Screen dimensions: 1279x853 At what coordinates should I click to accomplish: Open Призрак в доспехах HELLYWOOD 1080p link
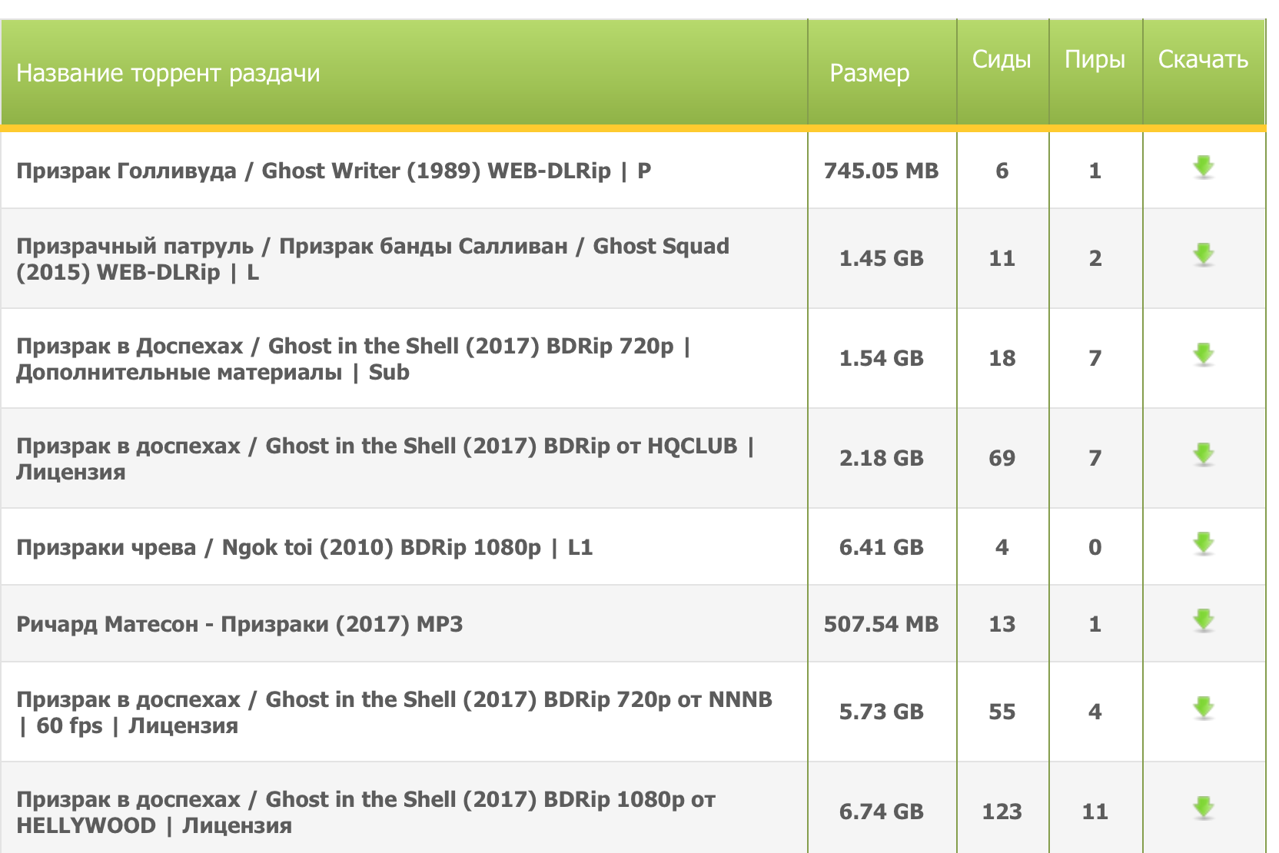[366, 812]
